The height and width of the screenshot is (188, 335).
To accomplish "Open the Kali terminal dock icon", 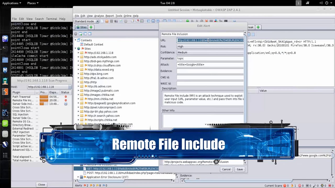I will tap(5, 49).
